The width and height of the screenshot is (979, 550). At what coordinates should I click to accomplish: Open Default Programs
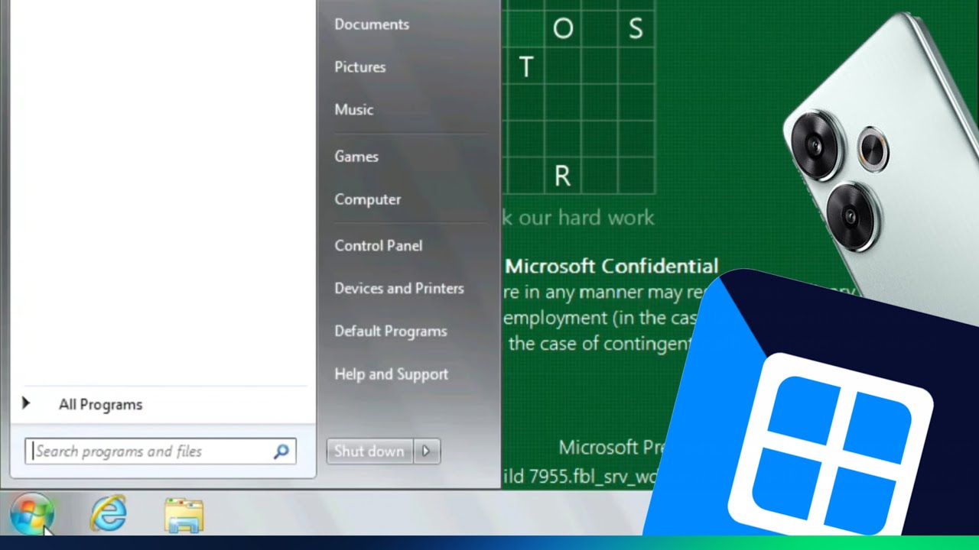click(391, 332)
